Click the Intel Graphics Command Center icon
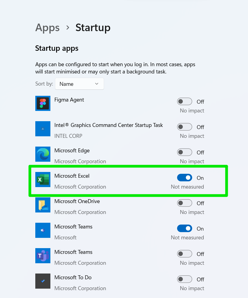The image size is (248, 298). 43,129
